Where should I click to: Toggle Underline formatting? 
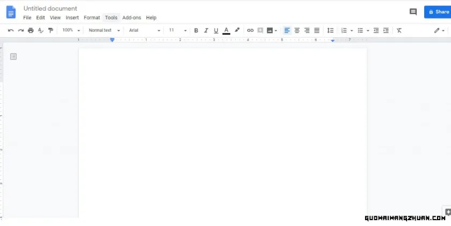(x=216, y=31)
